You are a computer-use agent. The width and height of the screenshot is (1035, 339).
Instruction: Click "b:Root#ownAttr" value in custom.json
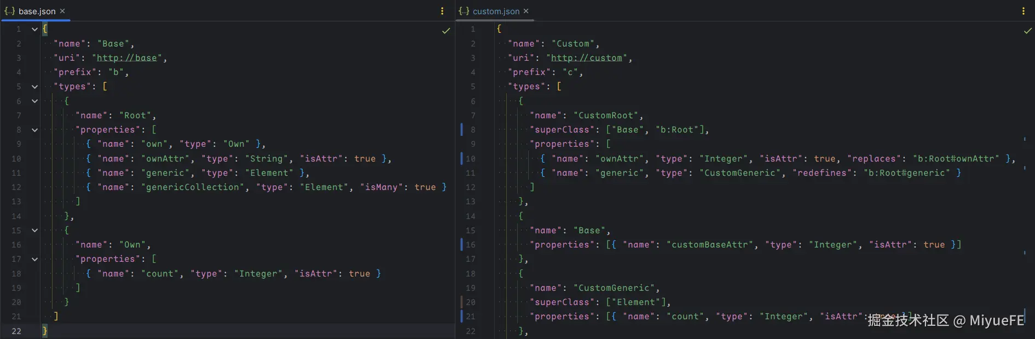coord(956,159)
